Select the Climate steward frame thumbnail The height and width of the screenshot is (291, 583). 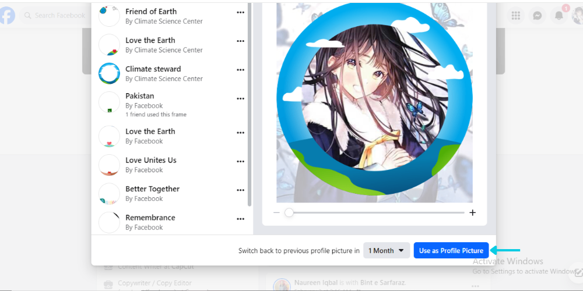[110, 73]
